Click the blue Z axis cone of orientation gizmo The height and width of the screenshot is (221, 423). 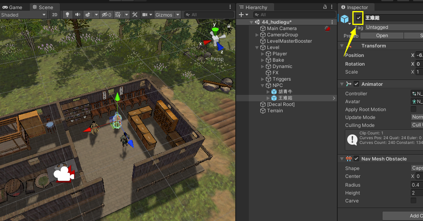tap(220, 47)
